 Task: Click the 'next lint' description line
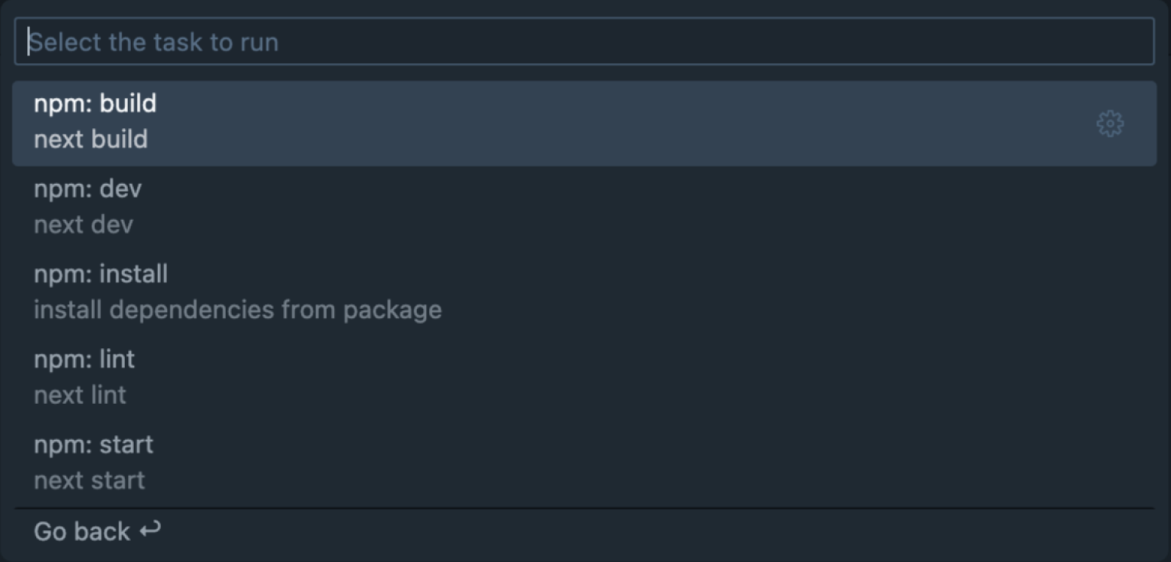pyautogui.click(x=80, y=395)
